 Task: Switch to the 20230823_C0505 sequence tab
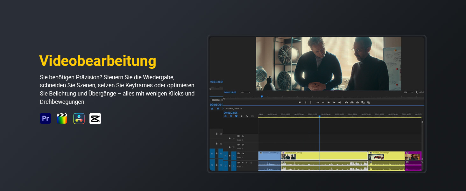click(x=232, y=108)
